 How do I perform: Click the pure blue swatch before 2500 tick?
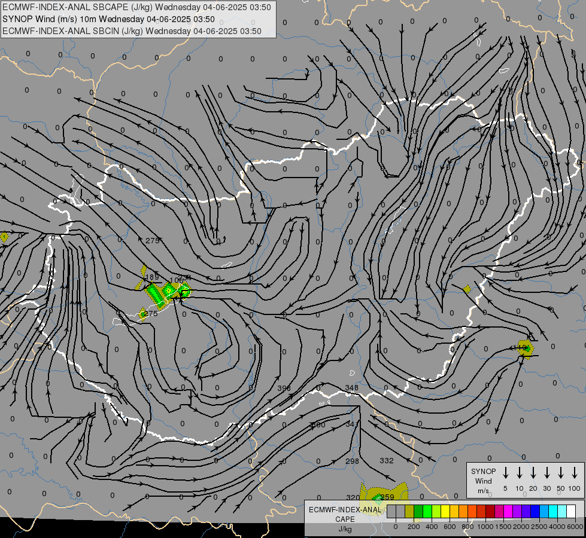coord(535,511)
